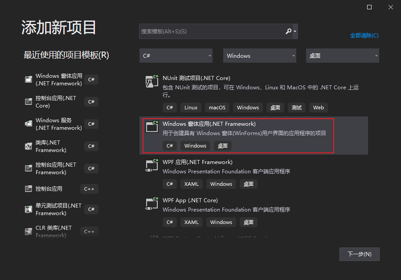Select recent 控制台应用 C++ entry text
Image resolution: width=401 pixels, height=280 pixels.
coord(49,189)
